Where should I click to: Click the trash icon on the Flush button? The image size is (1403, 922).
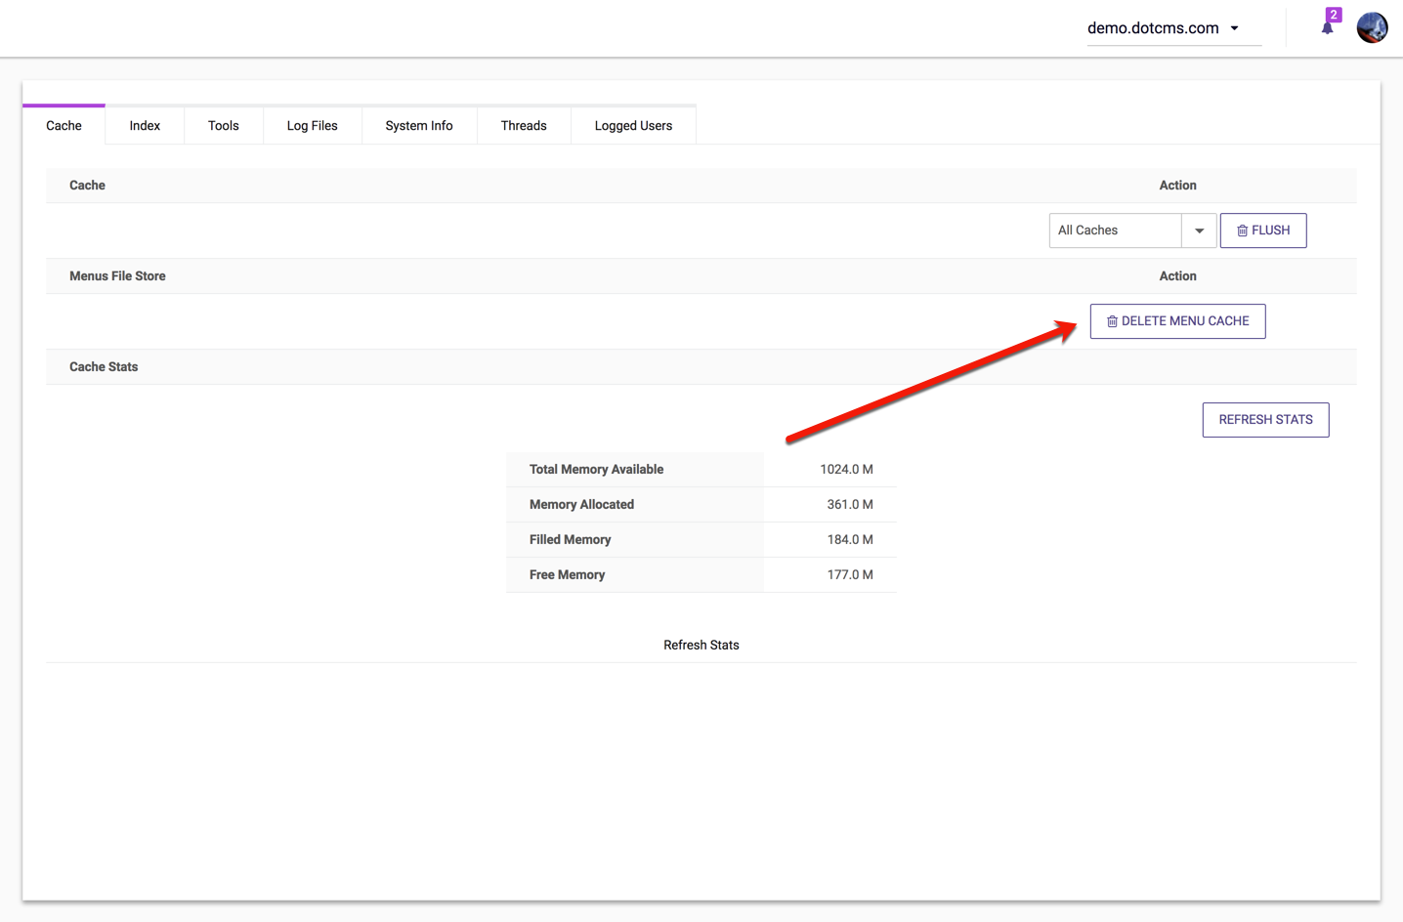point(1242,230)
